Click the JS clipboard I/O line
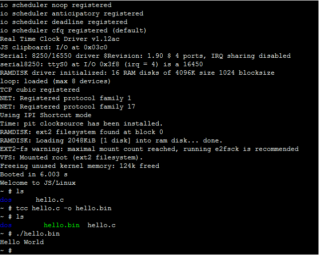This screenshot has height=255, width=320. tap(54, 47)
